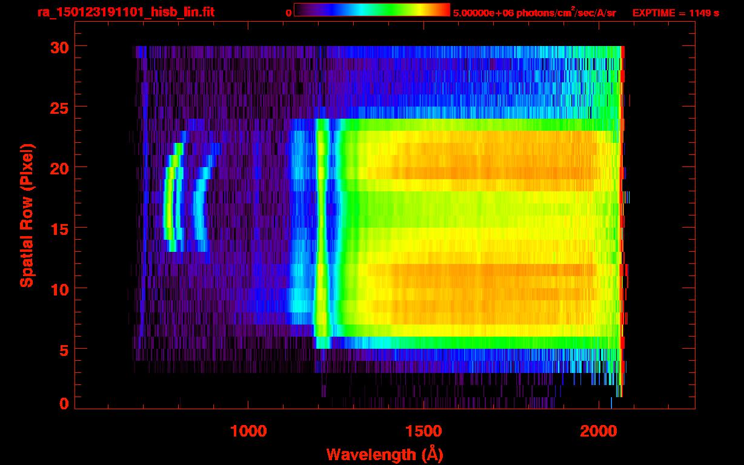Image resolution: width=744 pixels, height=465 pixels.
Task: Click the 1000 wavelength tick label
Action: [x=248, y=431]
